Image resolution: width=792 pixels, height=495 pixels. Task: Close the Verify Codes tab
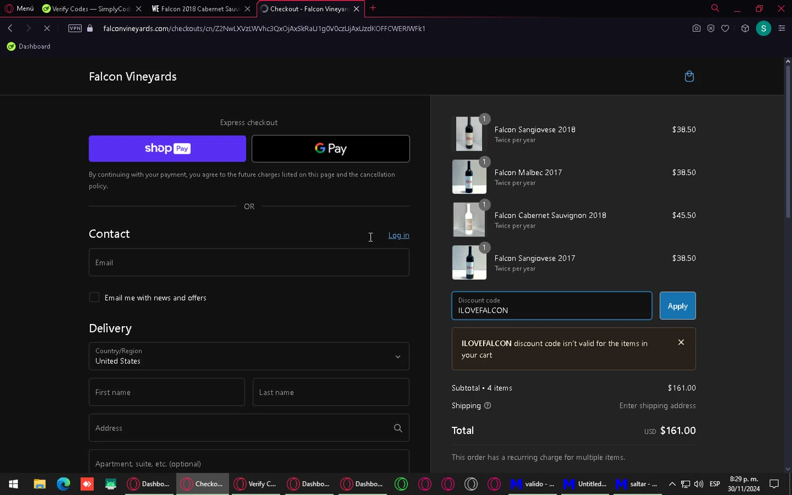coord(138,9)
